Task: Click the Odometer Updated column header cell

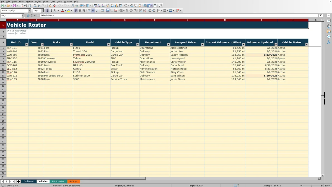Action: [261, 42]
